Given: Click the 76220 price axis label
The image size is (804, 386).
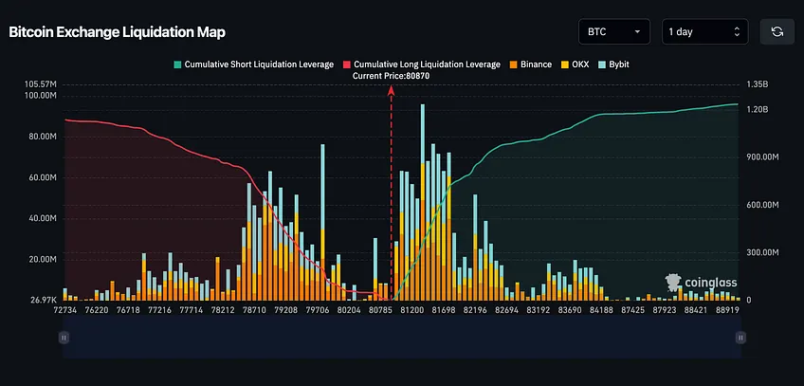Looking at the screenshot, I should pos(97,311).
